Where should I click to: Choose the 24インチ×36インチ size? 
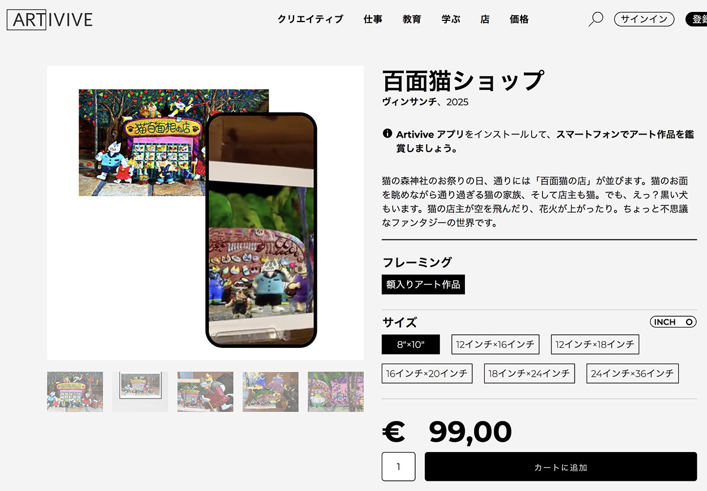(632, 373)
